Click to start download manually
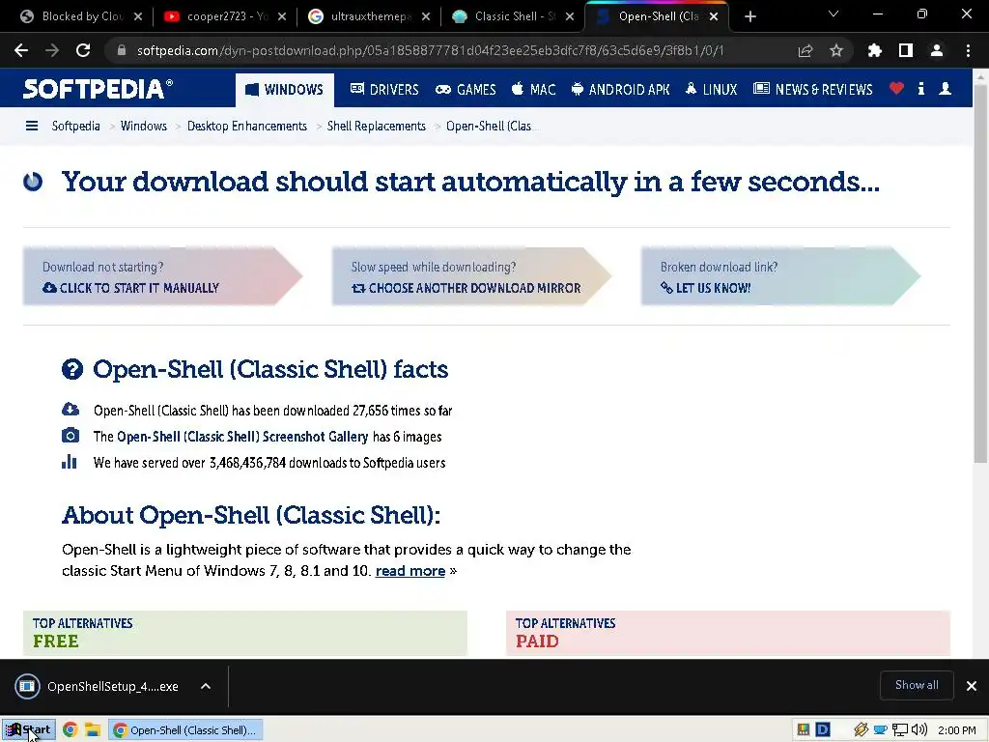This screenshot has width=989, height=742. click(162, 276)
